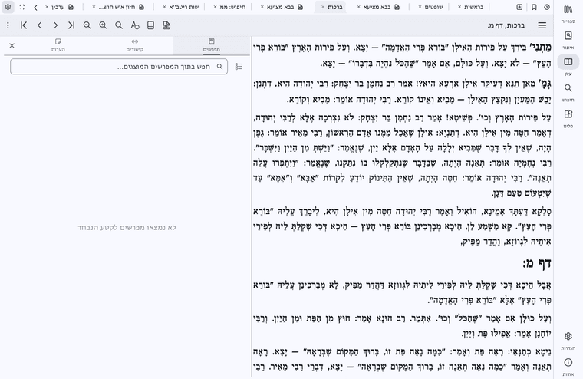Close the commentators side panel
Viewport: 583px width, 379px height.
12,45
